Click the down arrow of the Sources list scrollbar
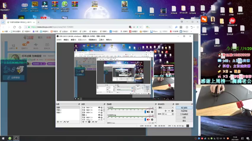The height and width of the screenshot is (141, 252). [104, 119]
